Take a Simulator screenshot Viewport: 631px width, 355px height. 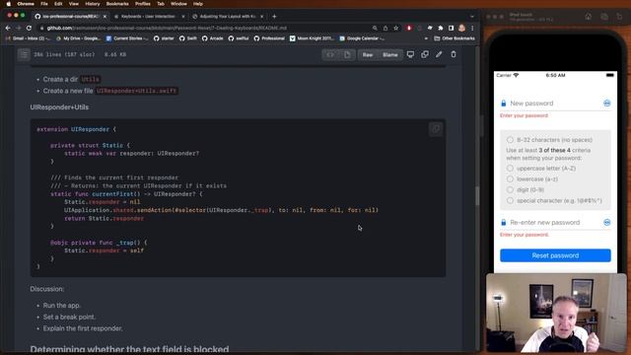[604, 17]
